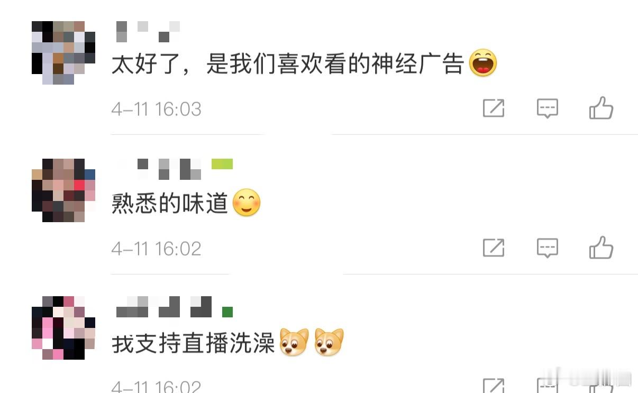Open the reply icon on the 神经广告 comment
Viewport: 638px width, 393px height.
pyautogui.click(x=548, y=108)
